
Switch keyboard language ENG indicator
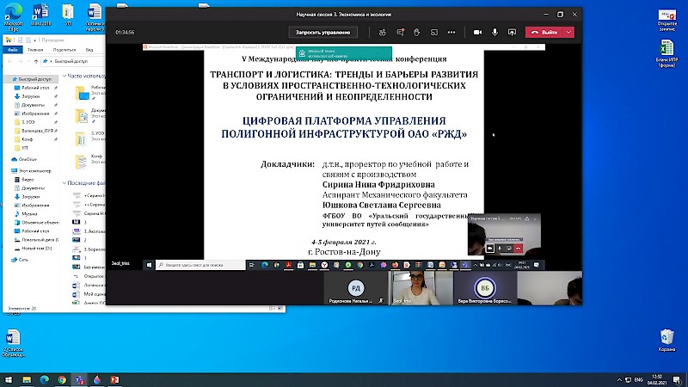[x=639, y=379]
